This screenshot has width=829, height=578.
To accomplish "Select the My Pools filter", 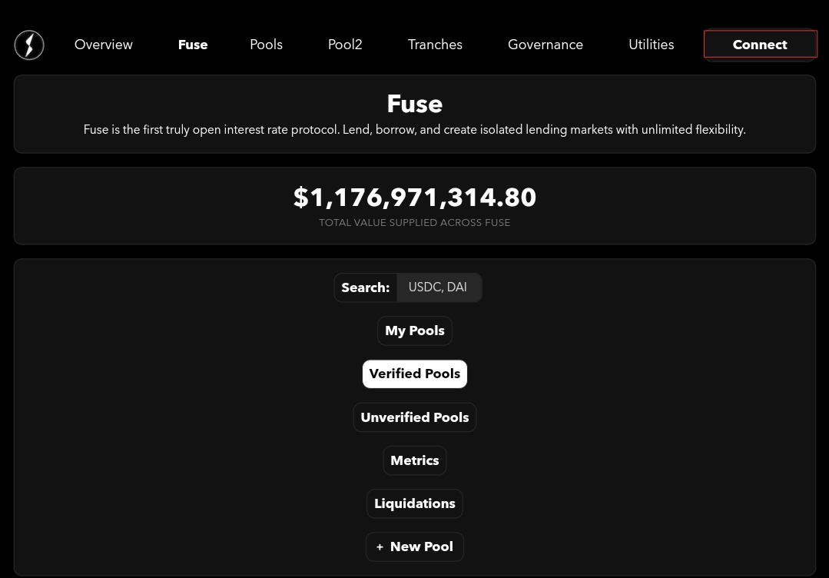I will coord(414,331).
